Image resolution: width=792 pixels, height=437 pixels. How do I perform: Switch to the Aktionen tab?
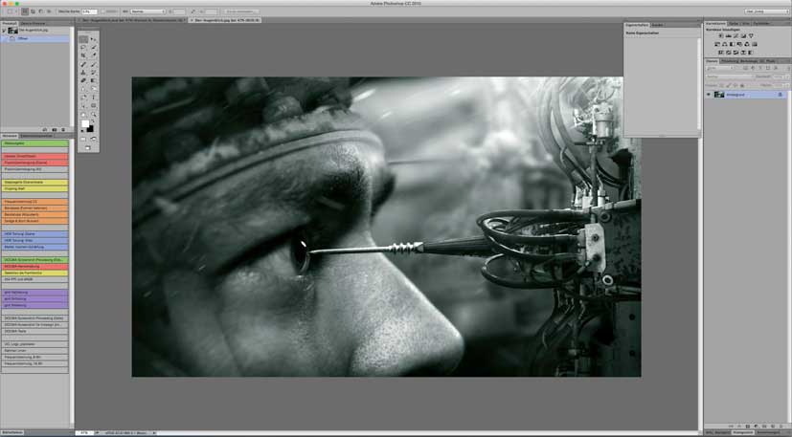tap(10, 136)
